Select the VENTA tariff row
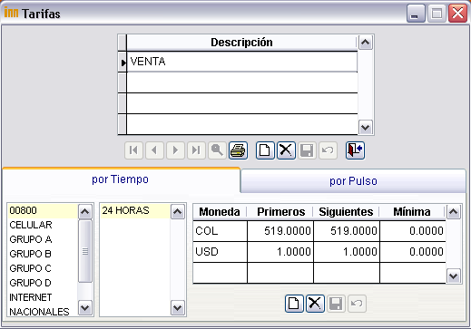Image resolution: width=471 pixels, height=329 pixels. tap(242, 62)
